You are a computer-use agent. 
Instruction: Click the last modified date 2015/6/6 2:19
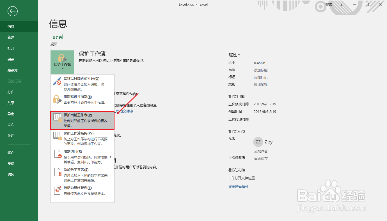click(x=265, y=104)
